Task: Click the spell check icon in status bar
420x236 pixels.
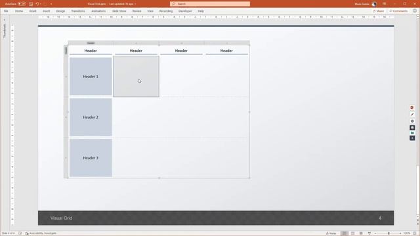Action: [20, 233]
